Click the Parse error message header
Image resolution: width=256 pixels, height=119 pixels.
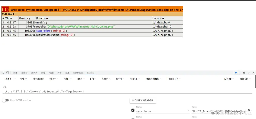[92, 10]
